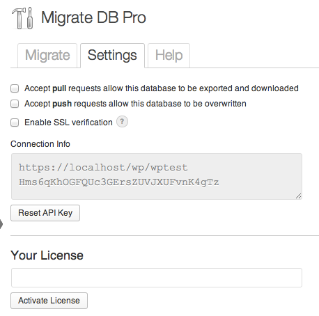Enable accept pull requests checkbox
The height and width of the screenshot is (316, 319).
pyautogui.click(x=15, y=88)
